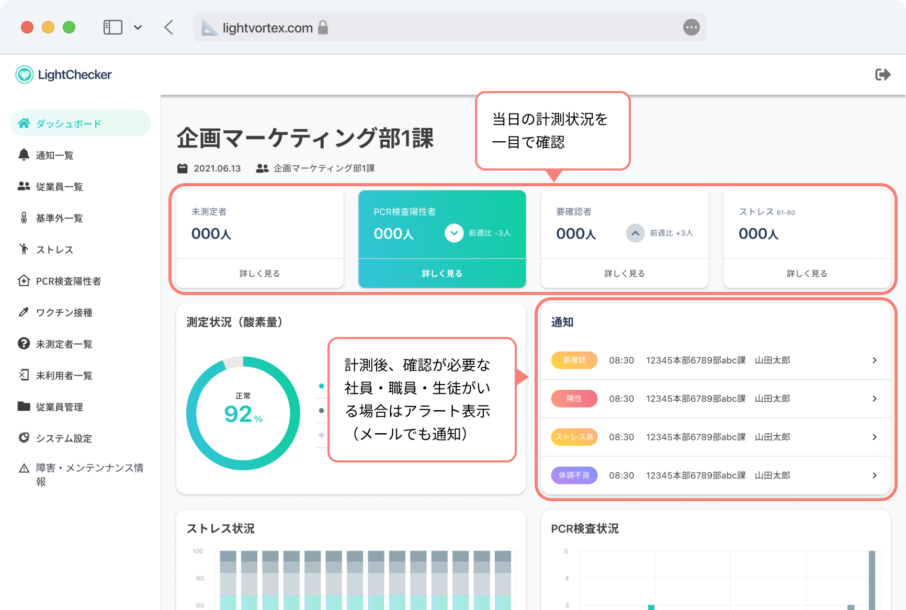Image resolution: width=906 pixels, height=610 pixels.
Task: Open the 要確認 notification row chevron
Action: tap(874, 360)
